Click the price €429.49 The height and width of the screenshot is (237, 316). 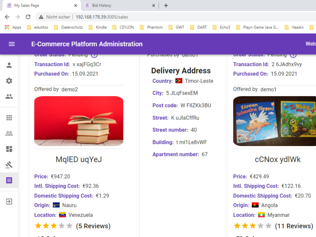(x=259, y=177)
